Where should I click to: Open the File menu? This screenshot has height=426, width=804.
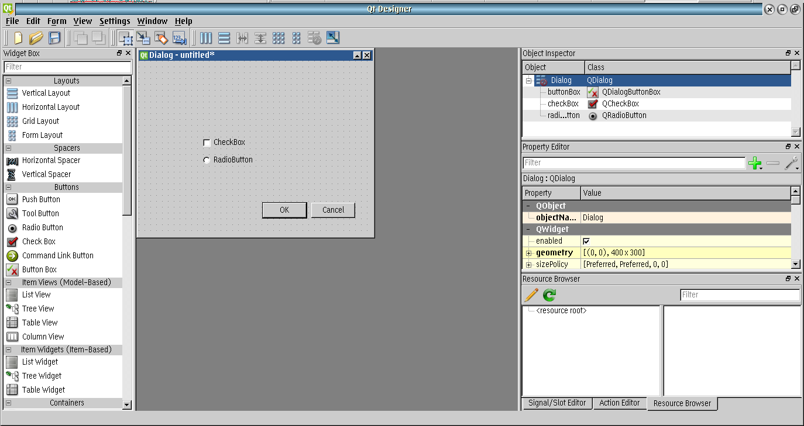click(12, 21)
